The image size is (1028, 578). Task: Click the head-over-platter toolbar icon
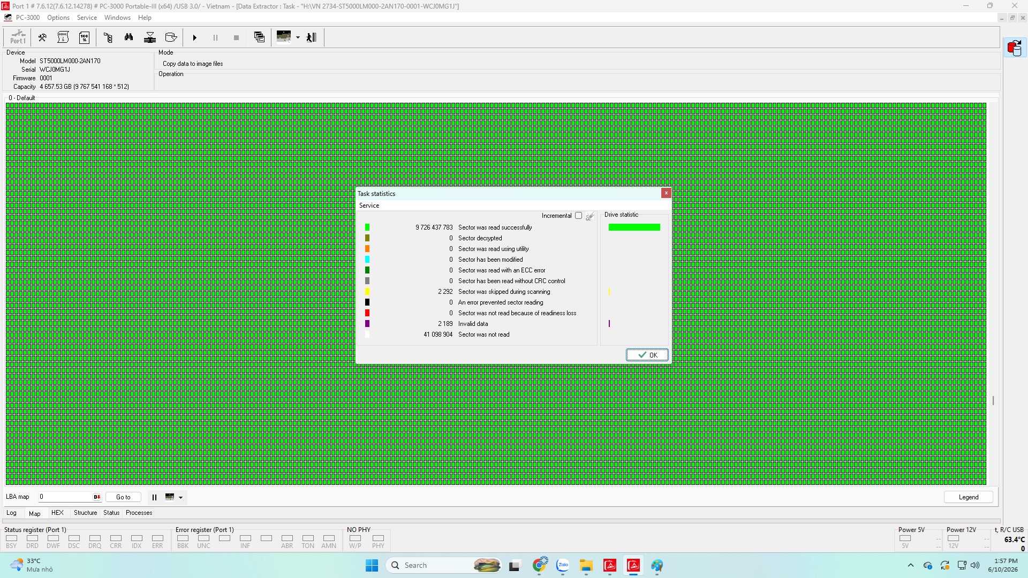point(150,37)
